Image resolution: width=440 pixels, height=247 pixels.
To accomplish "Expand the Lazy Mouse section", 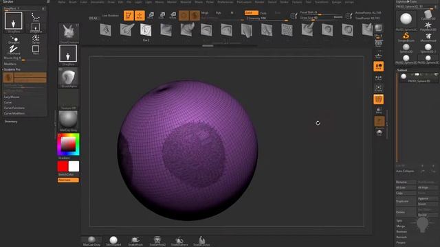I will pyautogui.click(x=12, y=97).
